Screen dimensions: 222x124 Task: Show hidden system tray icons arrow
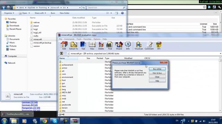click(188, 121)
